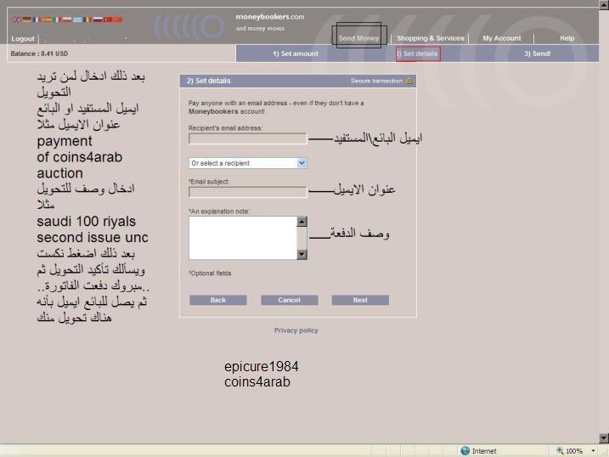Focus the Recipient's email address field
Screen dimensions: 609x457
[x=248, y=138]
